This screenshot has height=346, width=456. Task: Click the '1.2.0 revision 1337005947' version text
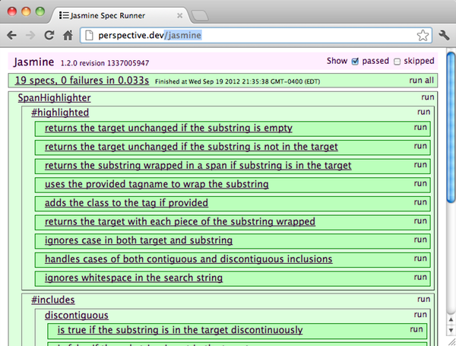tap(105, 63)
